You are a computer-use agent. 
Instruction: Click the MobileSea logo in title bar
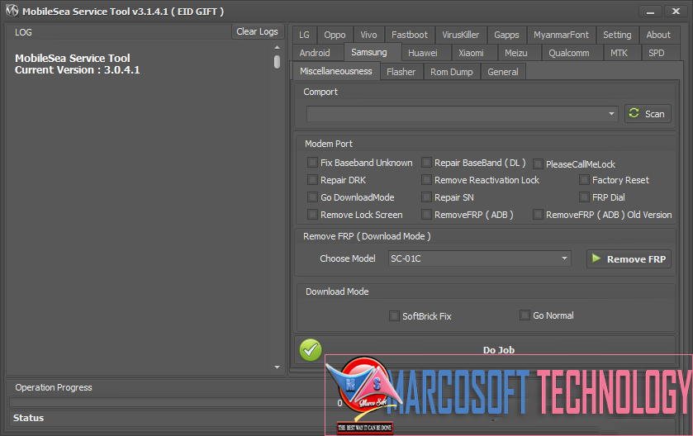pos(12,11)
